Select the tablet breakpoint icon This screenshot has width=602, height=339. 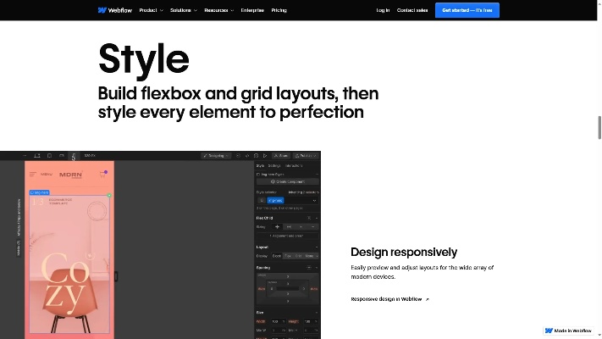pos(49,156)
